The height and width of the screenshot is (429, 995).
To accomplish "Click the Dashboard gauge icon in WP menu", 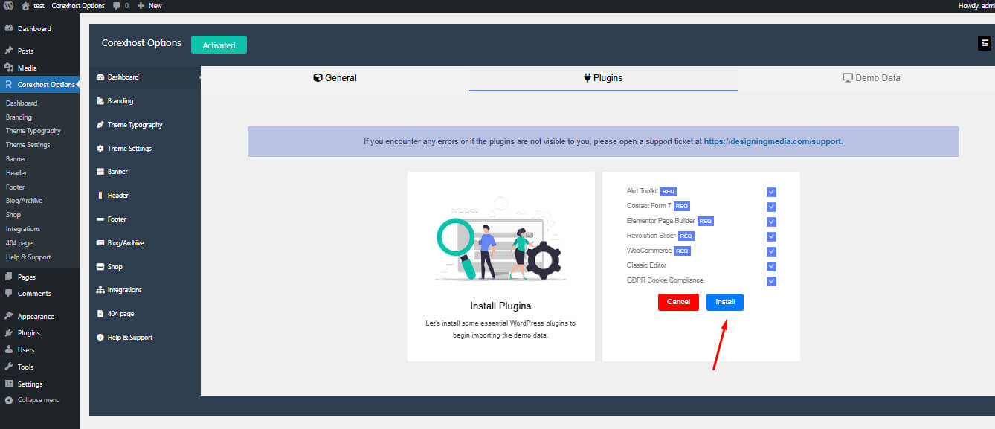I will tap(9, 28).
